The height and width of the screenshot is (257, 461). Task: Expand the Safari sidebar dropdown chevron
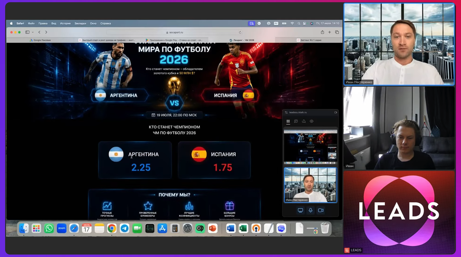coord(33,32)
